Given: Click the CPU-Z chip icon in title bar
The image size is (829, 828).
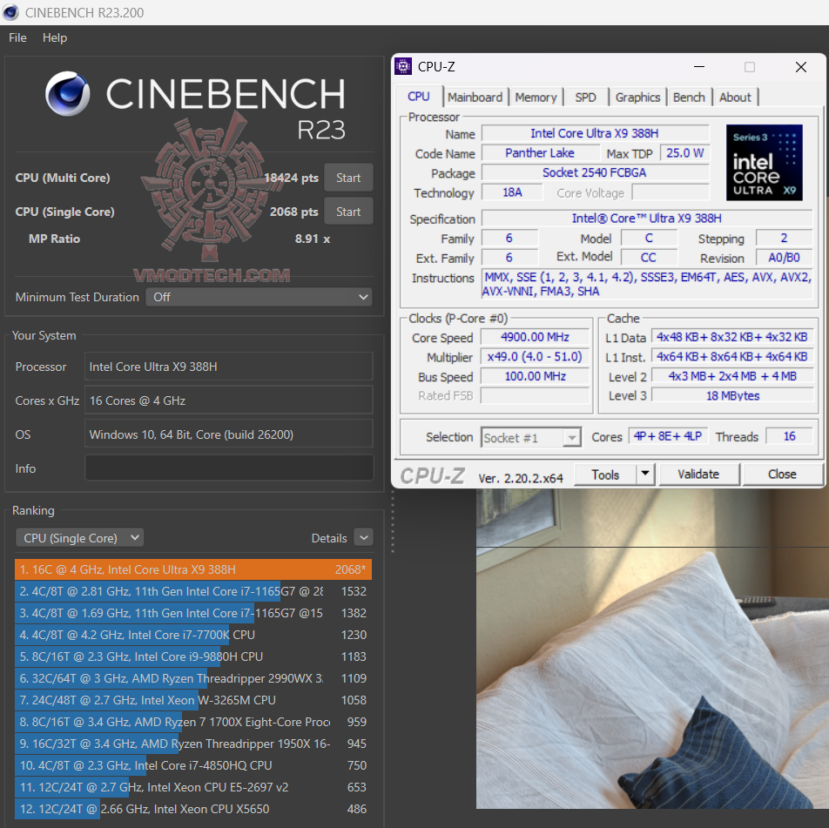Looking at the screenshot, I should [x=403, y=67].
